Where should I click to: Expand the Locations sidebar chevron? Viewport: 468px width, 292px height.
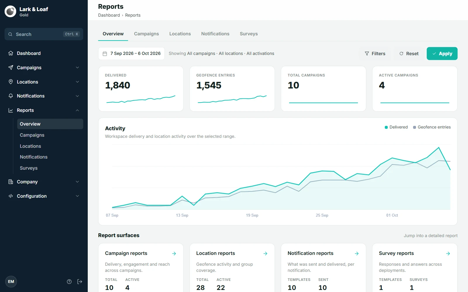pyautogui.click(x=78, y=82)
